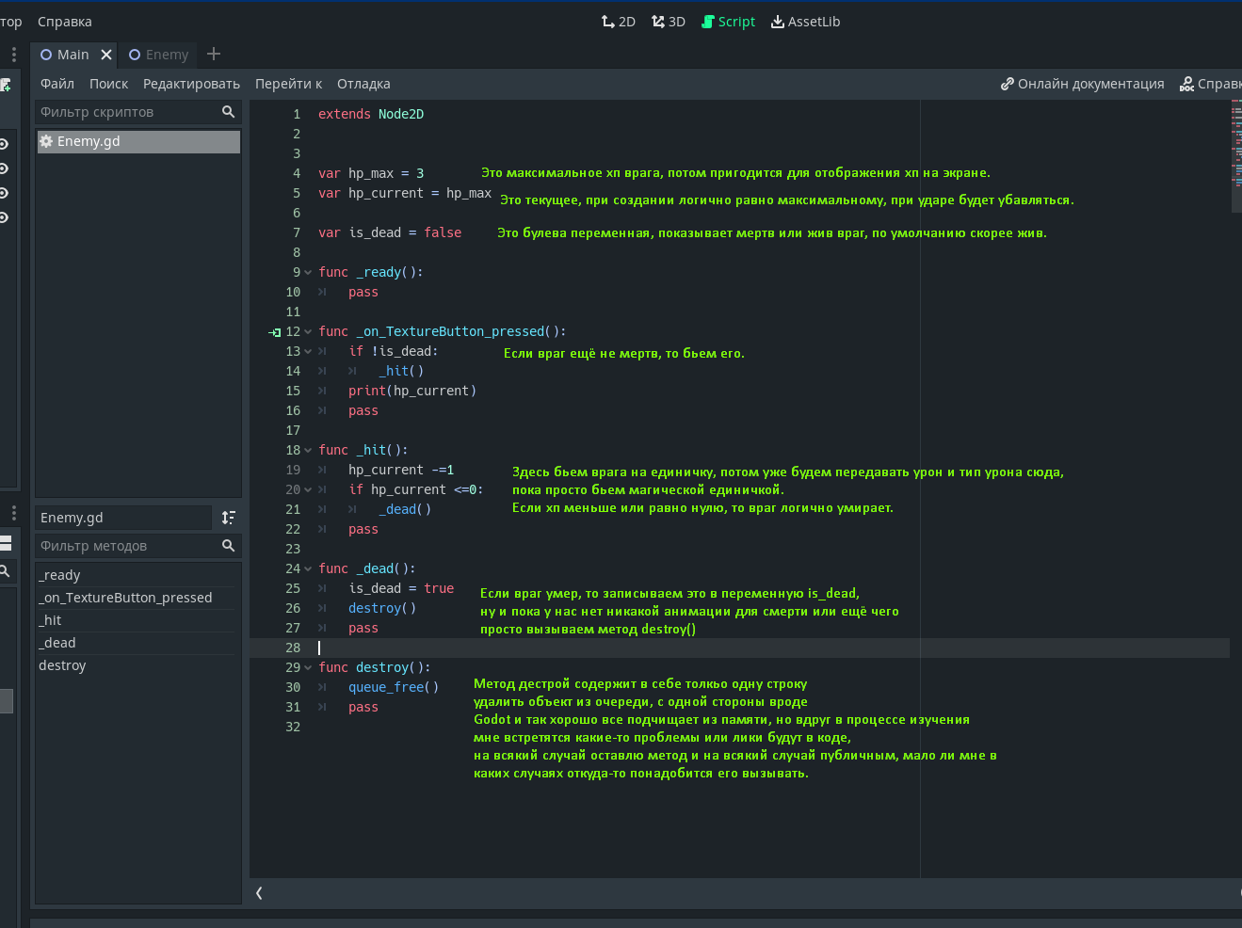
Task: Fold the _hit function at line 18
Action: [308, 451]
